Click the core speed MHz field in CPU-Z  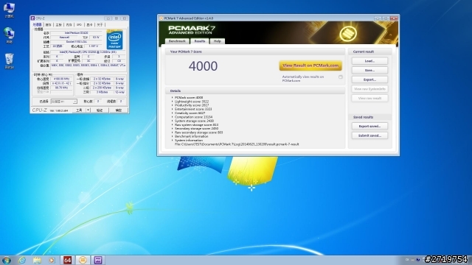click(x=61, y=79)
